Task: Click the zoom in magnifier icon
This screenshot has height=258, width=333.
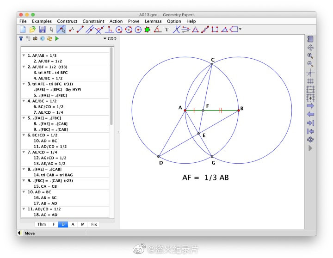Action: 310,55
